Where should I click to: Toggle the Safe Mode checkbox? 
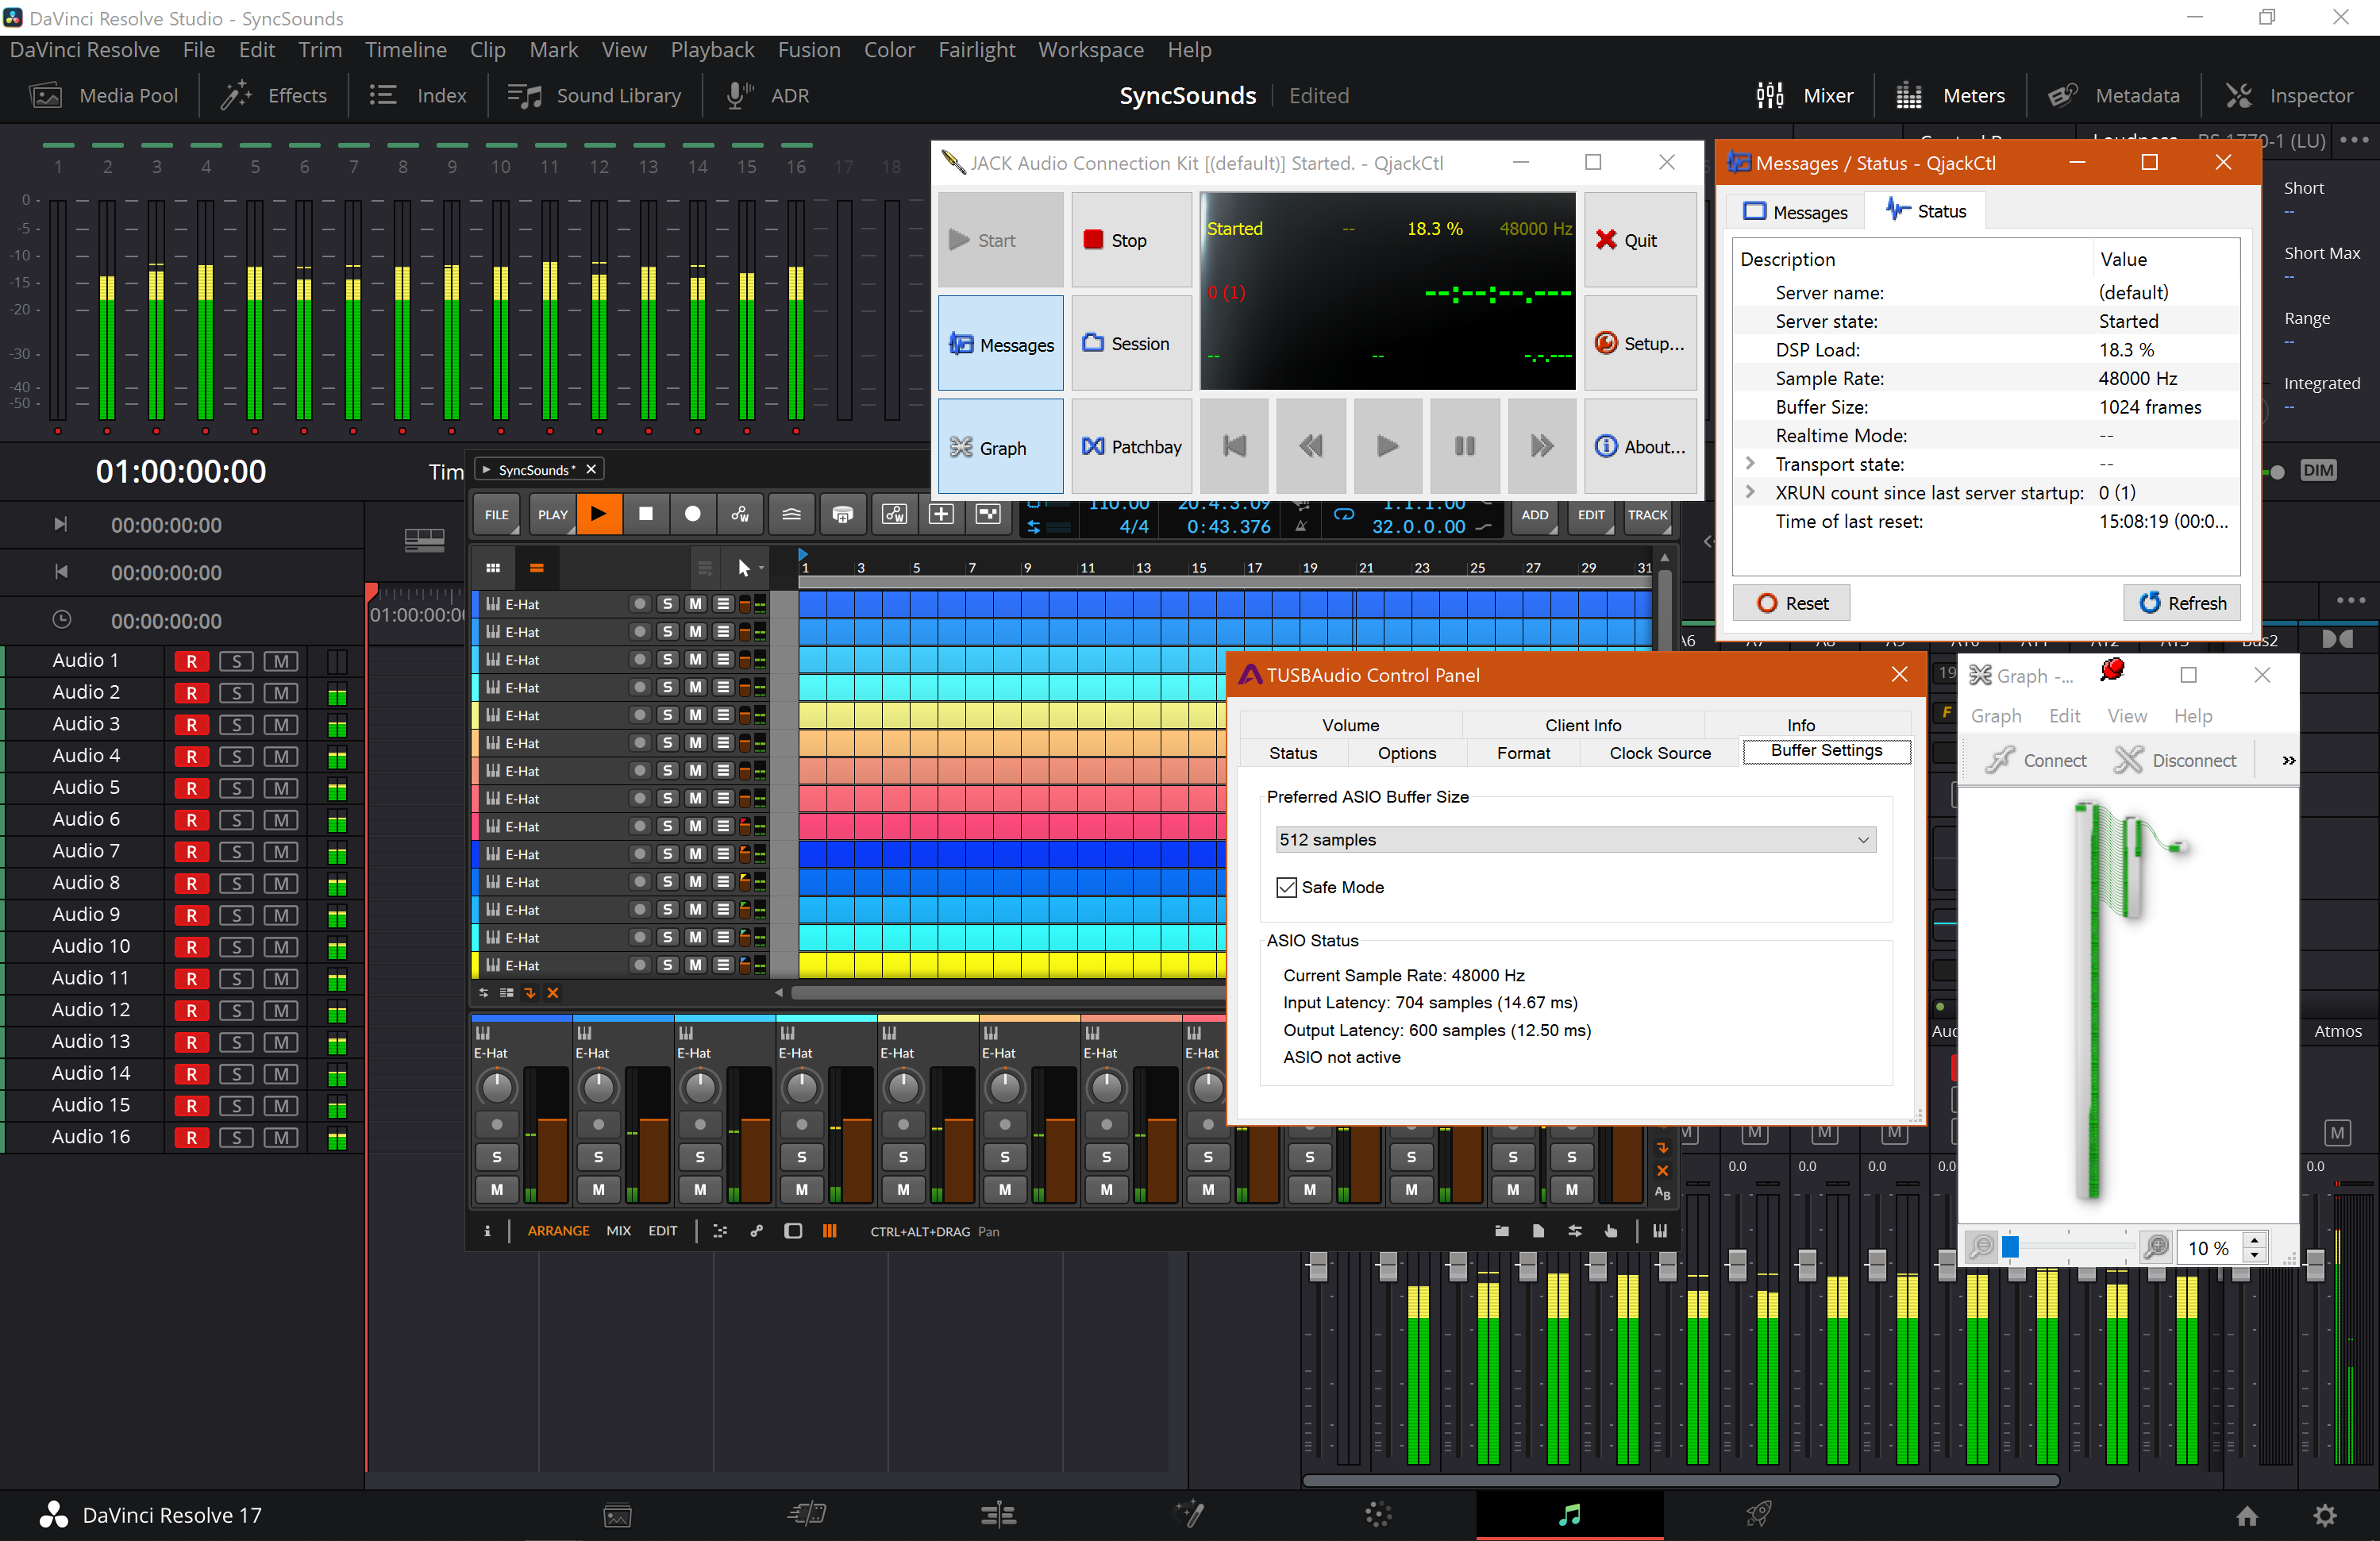click(x=1287, y=887)
